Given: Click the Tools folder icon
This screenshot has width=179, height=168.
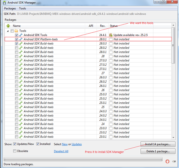Looking at the screenshot, I should click(x=16, y=31).
